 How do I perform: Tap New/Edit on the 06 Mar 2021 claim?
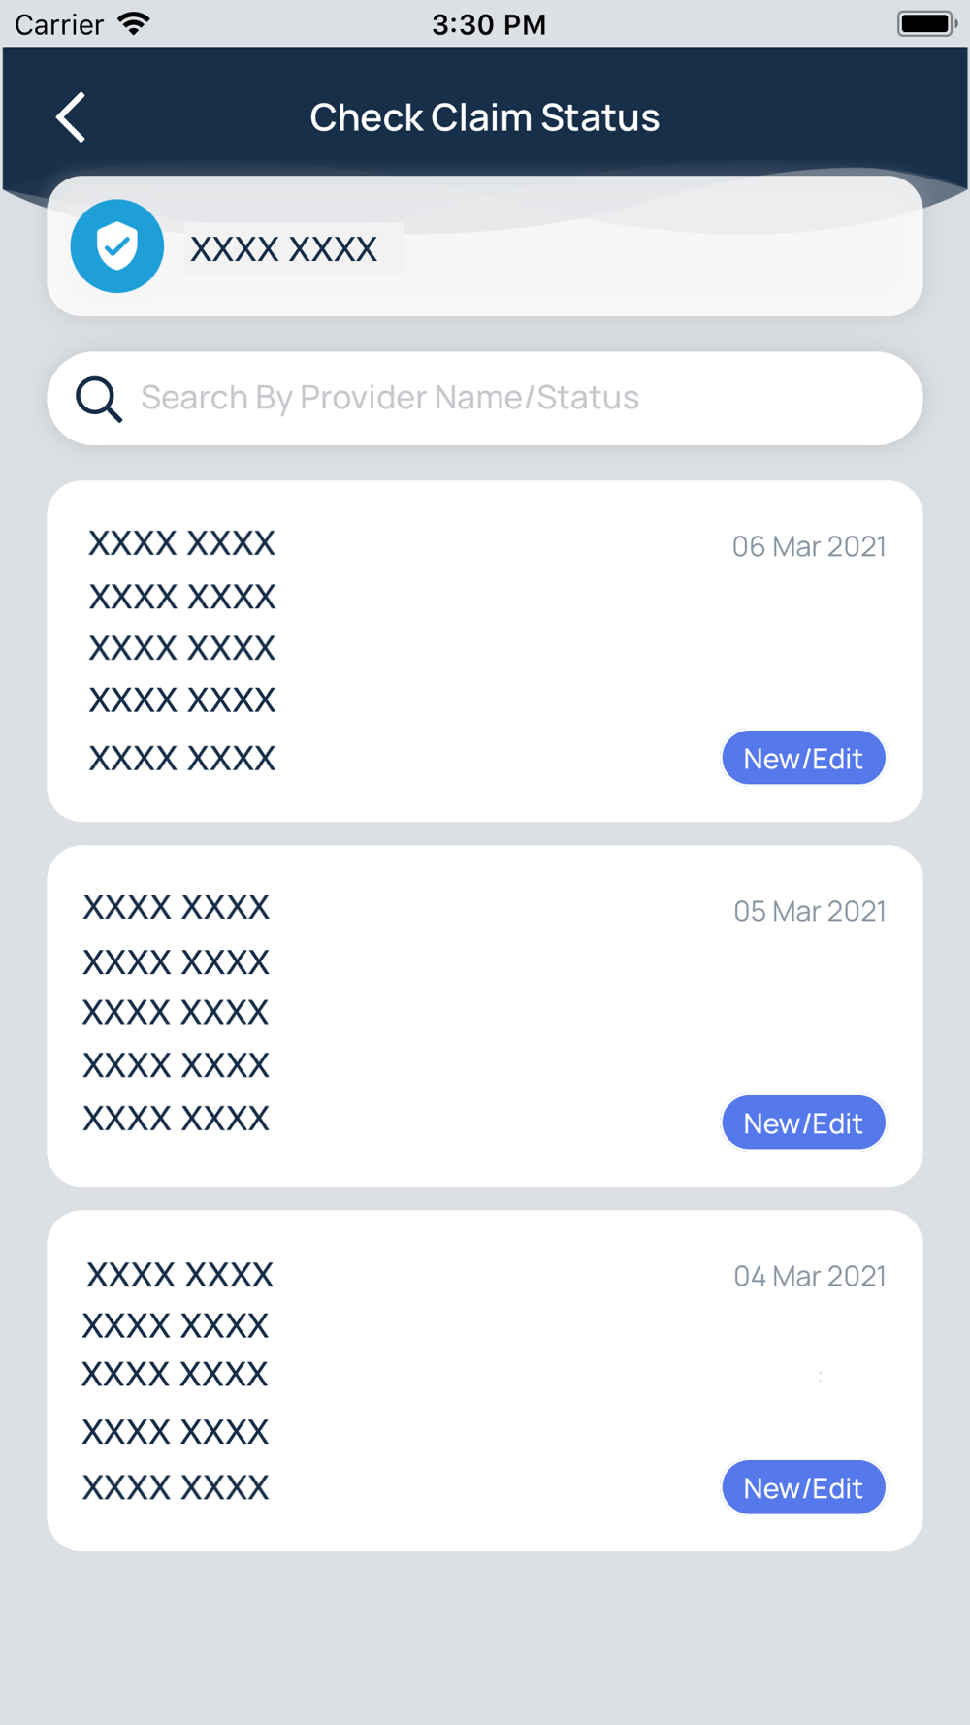point(803,758)
